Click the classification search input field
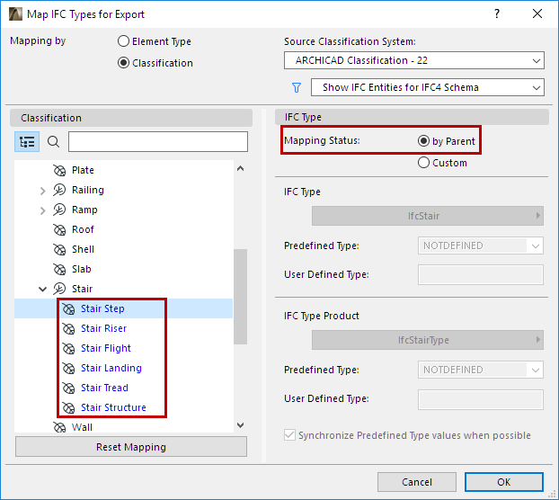This screenshot has height=500, width=559. coord(157,141)
